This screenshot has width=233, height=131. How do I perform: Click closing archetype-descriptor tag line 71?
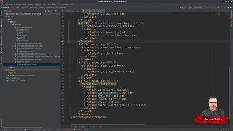click(x=89, y=117)
